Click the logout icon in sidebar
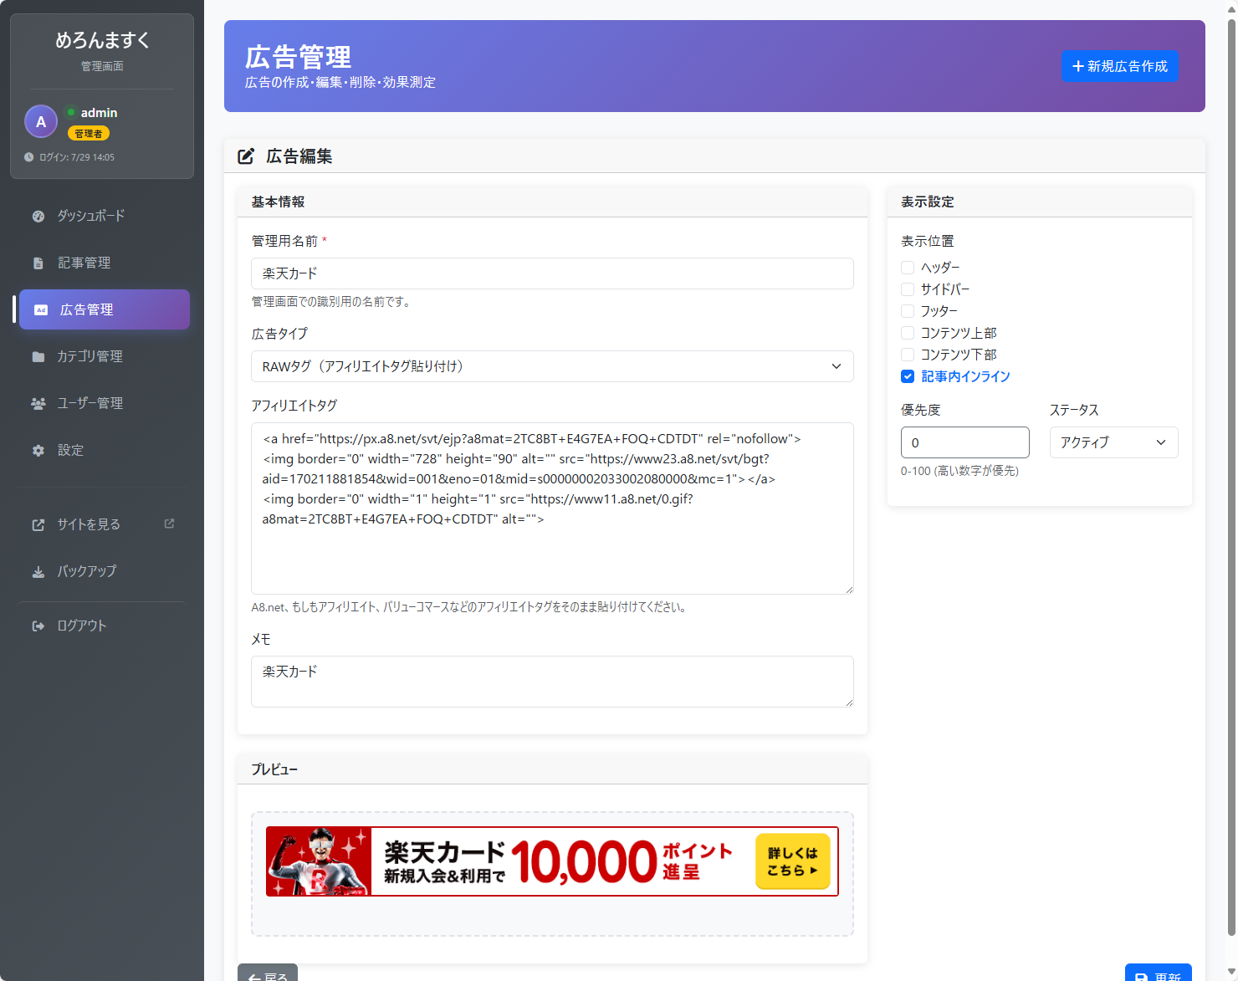1238x981 pixels. 38,626
